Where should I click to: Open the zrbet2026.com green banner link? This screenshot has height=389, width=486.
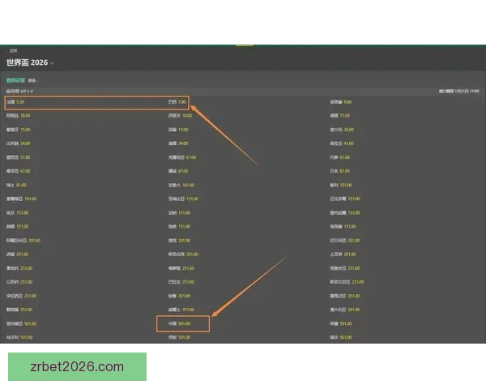coord(77,366)
